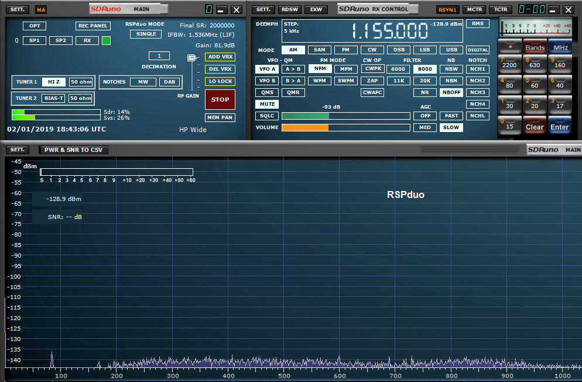Click the STOP button

click(220, 99)
